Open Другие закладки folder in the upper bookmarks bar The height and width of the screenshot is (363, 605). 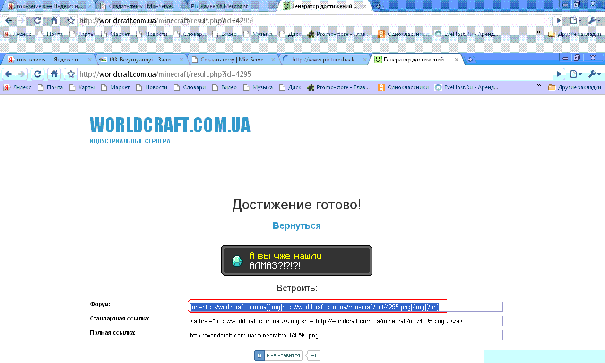pos(574,34)
